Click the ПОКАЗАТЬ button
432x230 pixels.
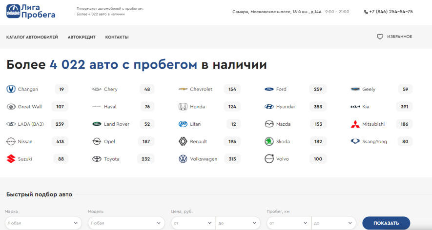(386, 223)
